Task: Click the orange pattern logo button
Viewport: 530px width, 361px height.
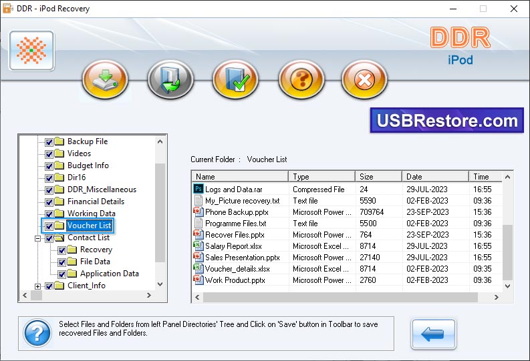Action: [32, 51]
